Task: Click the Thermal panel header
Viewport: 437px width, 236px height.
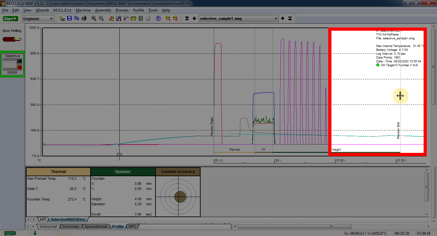Action: pyautogui.click(x=59, y=172)
